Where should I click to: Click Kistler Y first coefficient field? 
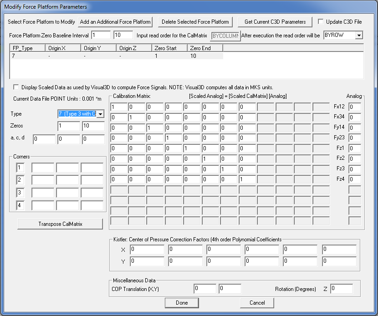coord(147,261)
